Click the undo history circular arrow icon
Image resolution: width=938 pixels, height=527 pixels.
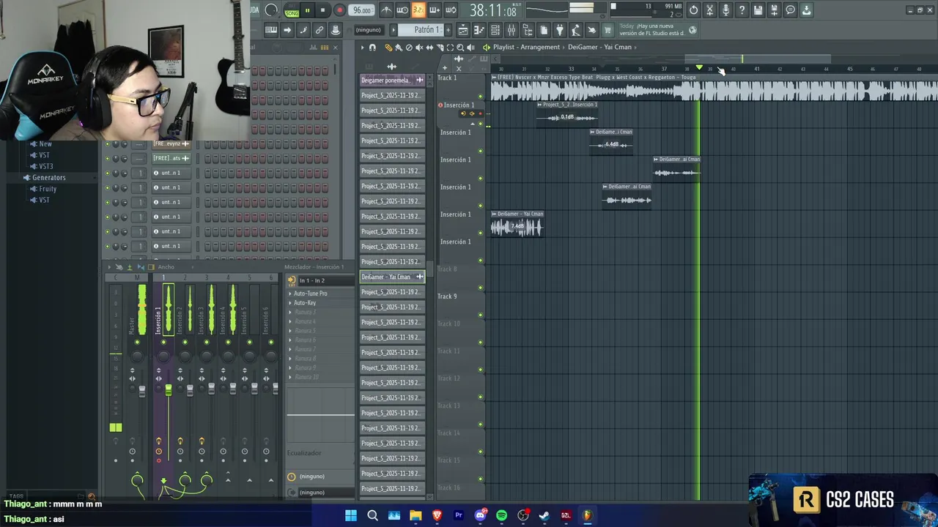pos(693,10)
